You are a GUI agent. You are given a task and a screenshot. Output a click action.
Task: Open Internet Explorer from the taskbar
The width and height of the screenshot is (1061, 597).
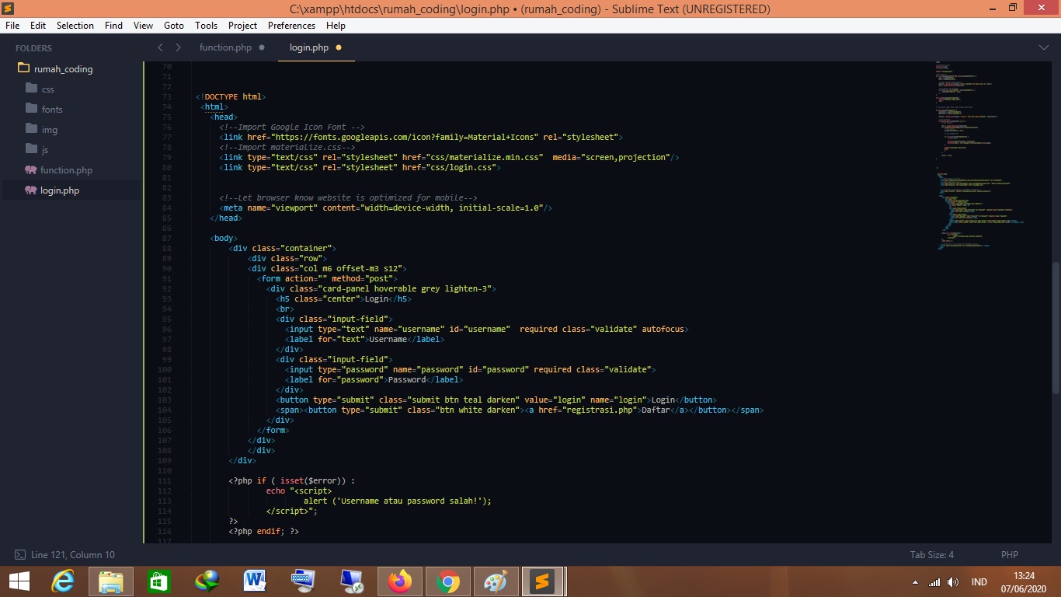63,581
